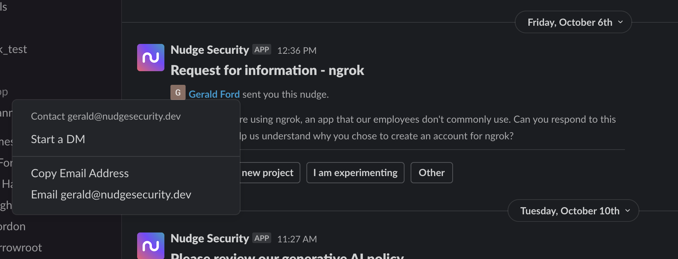This screenshot has width=678, height=259.
Task: Click the Nudge Security sender name at 12:36 PM
Action: pyautogui.click(x=209, y=50)
